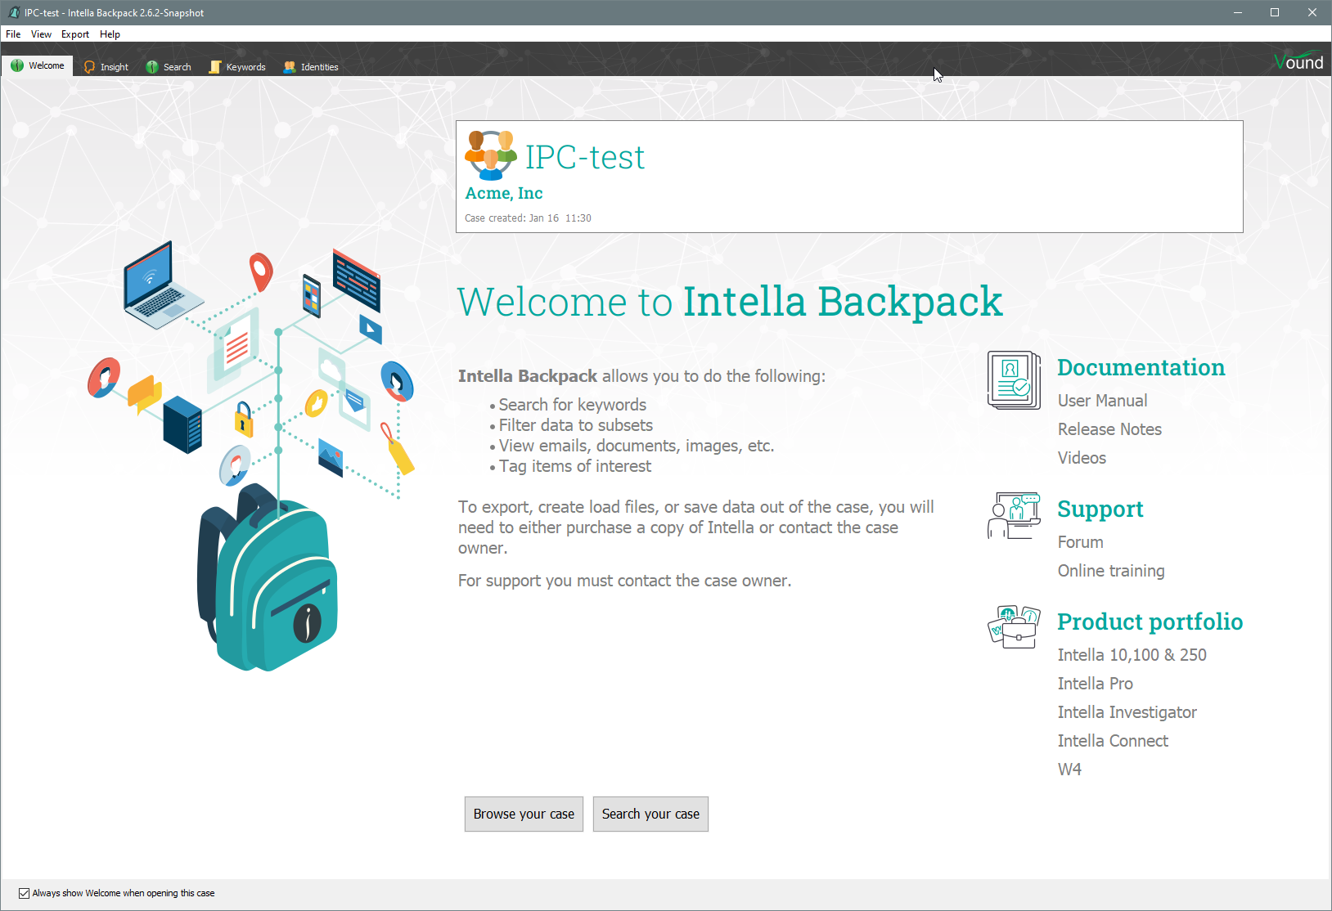Open the Export menu
This screenshot has height=911, width=1332.
pyautogui.click(x=75, y=34)
